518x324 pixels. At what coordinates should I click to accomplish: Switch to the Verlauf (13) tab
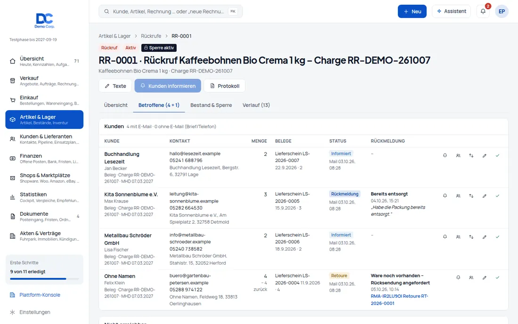pos(256,105)
